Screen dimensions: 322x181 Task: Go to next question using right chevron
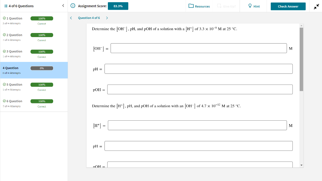107,18
